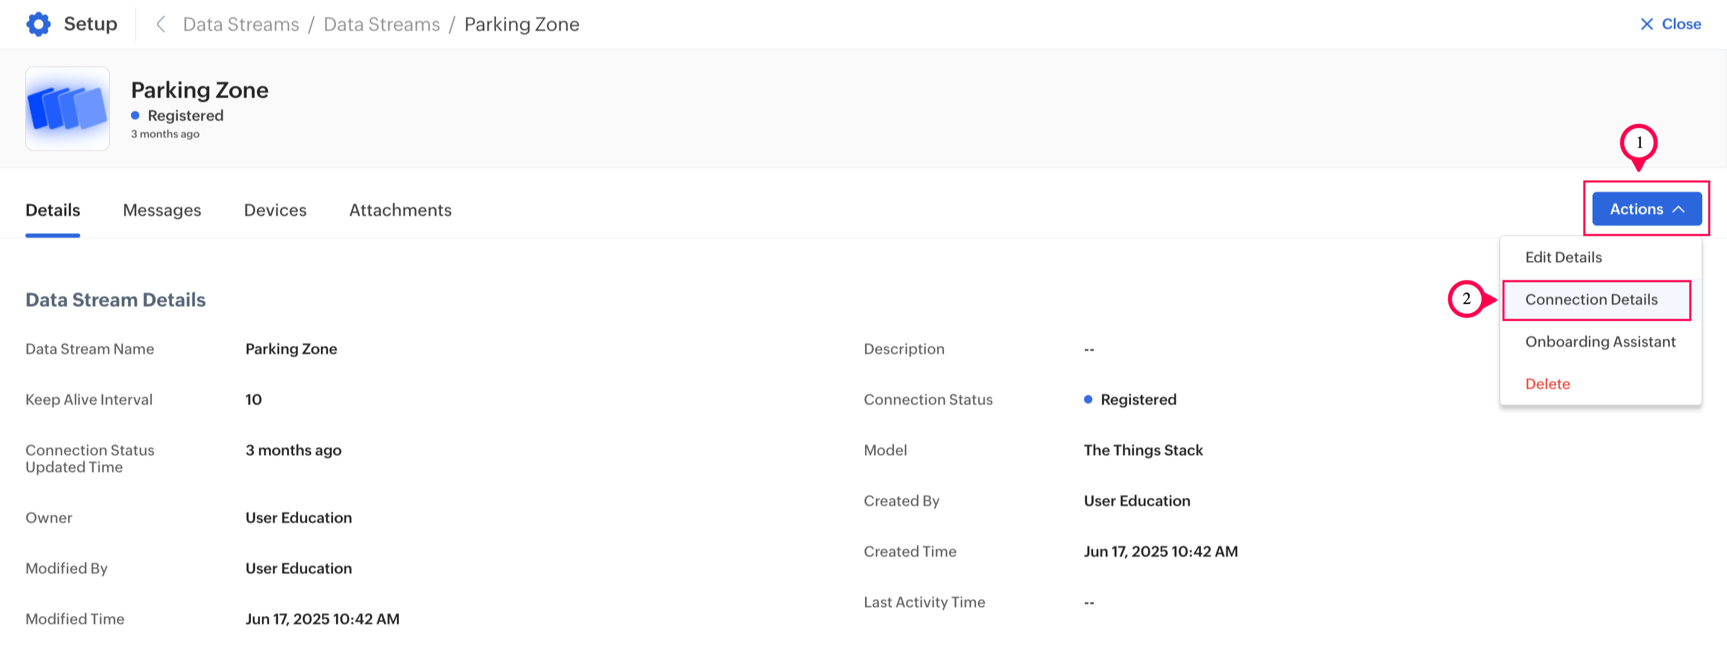This screenshot has width=1727, height=650.
Task: Click the callout marker numbered 1
Action: point(1638,144)
